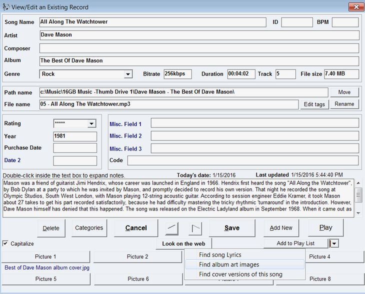Choose Find song Lyrics from the menu
365x294 pixels.
point(244,255)
